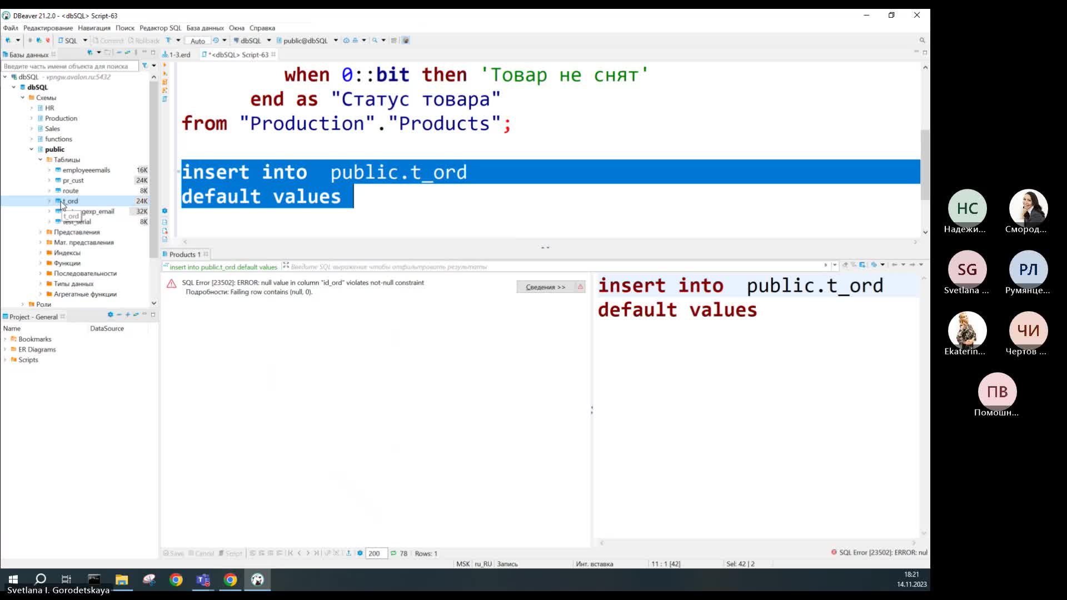The width and height of the screenshot is (1067, 600).
Task: Click the Сведения >> button
Action: 545,287
